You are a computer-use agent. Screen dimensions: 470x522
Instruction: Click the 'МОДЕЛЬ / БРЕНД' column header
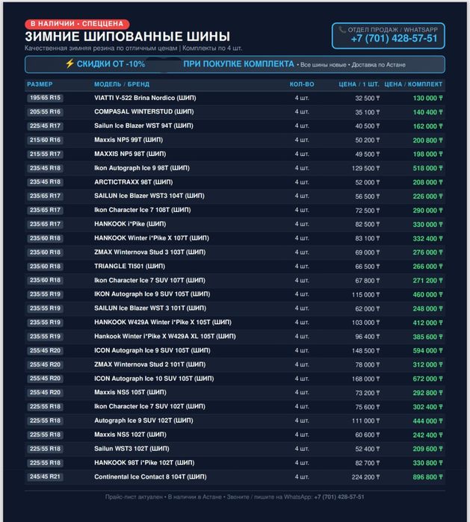click(x=122, y=84)
